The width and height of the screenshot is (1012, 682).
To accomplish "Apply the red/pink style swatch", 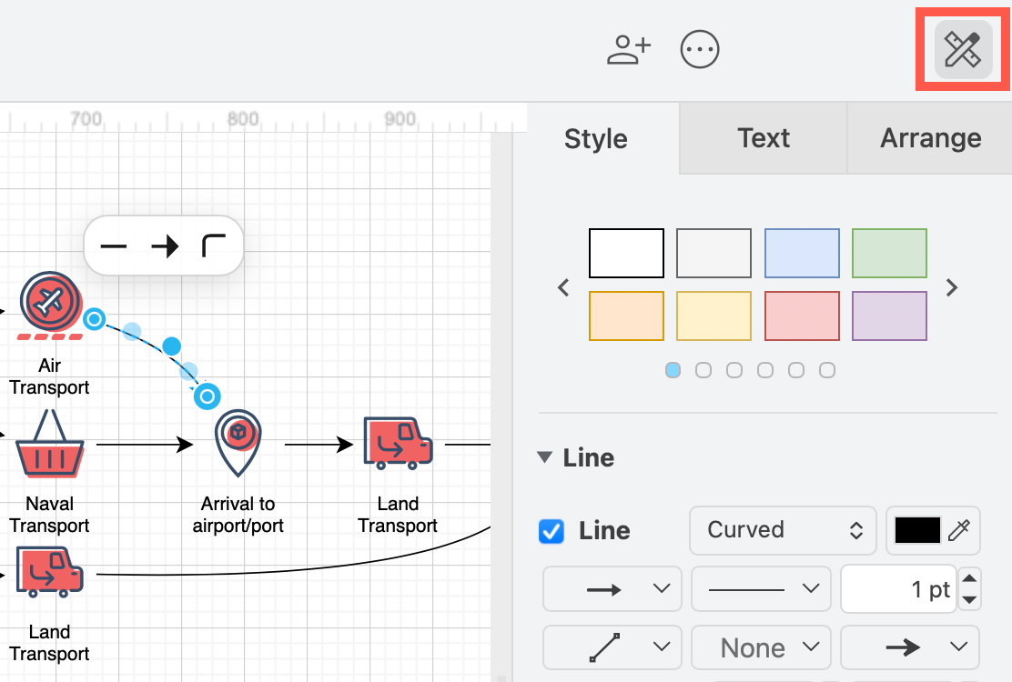I will [802, 316].
